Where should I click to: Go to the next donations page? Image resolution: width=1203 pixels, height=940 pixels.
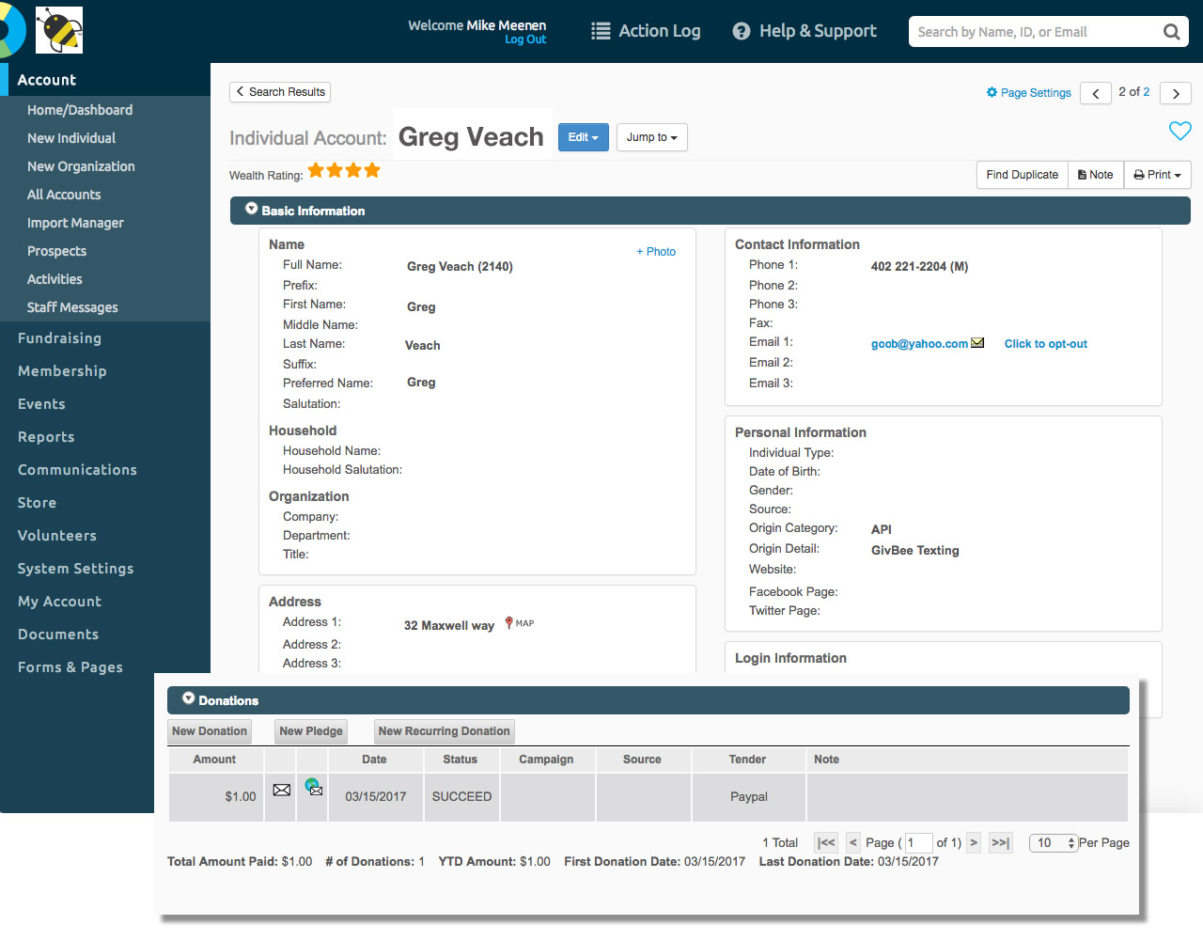974,843
